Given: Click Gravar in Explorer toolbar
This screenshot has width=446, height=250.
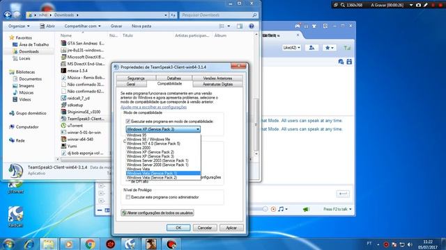Looking at the screenshot, I should click(116, 26).
